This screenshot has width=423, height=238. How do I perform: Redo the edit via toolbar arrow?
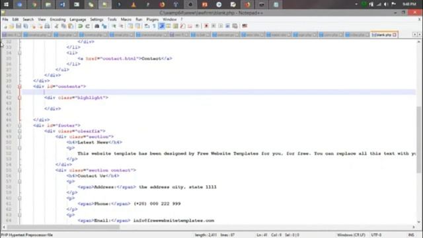click(x=87, y=26)
